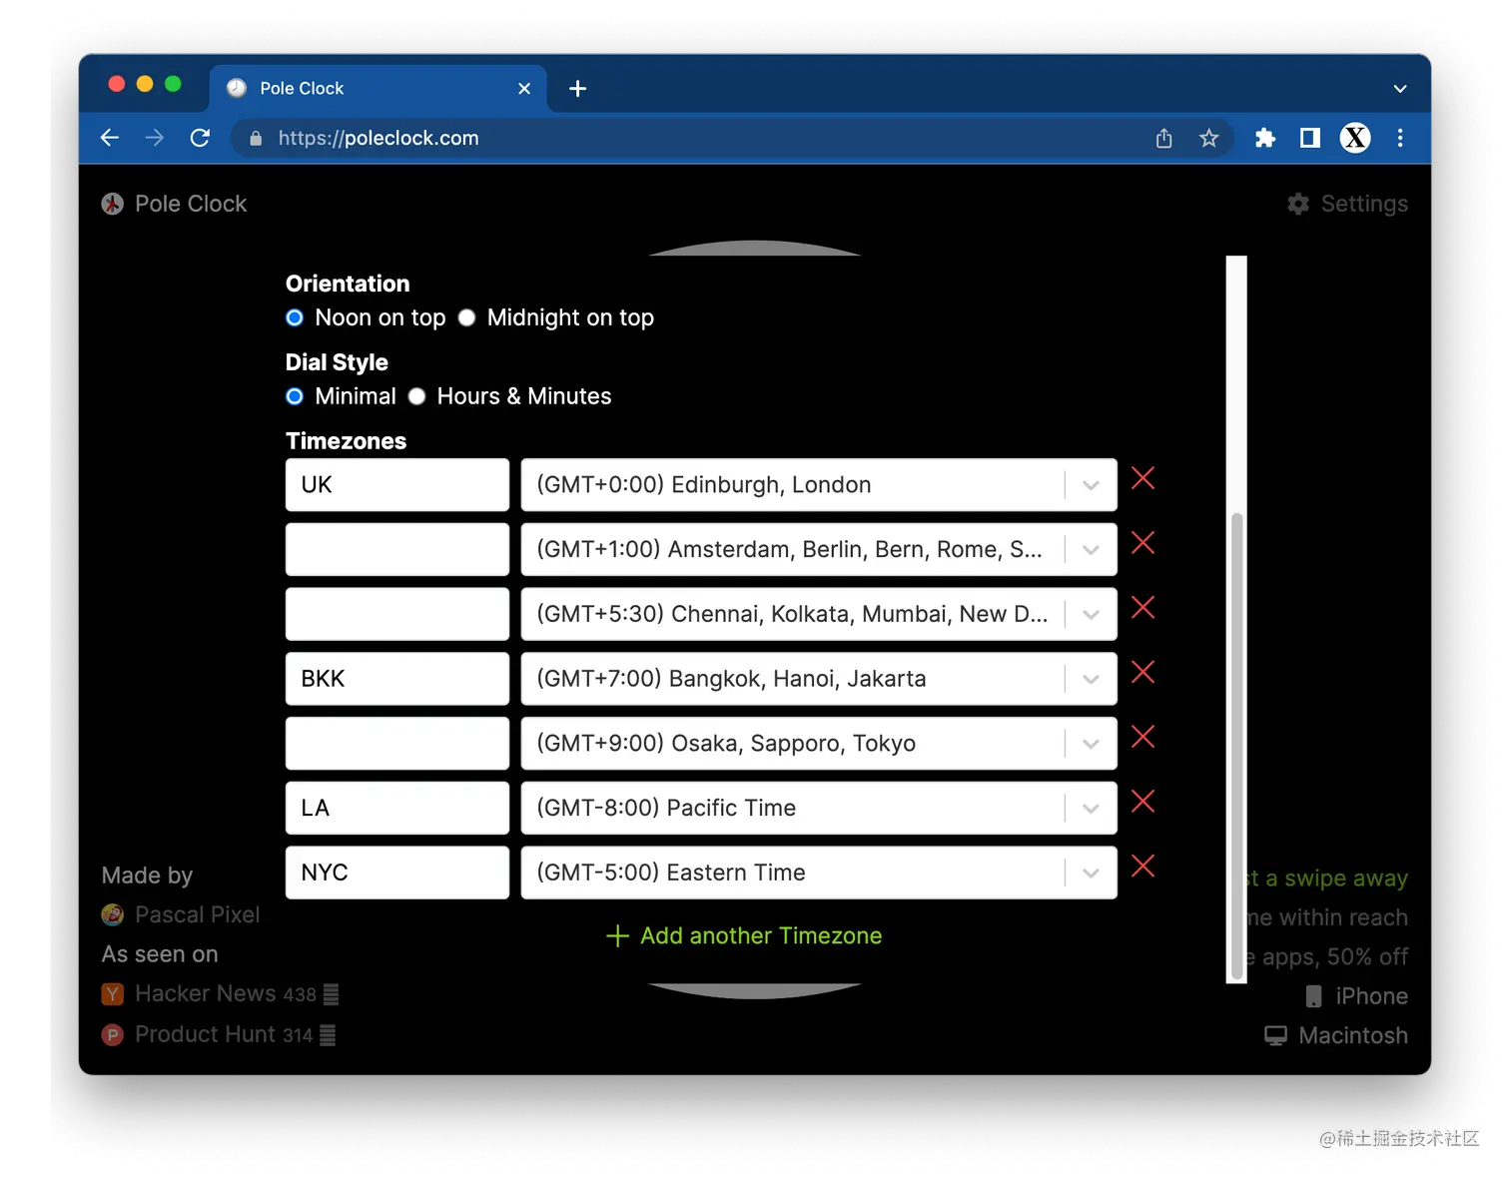1510x1179 pixels.
Task: Expand the Amsterdam, Berlin timezone dropdown
Action: (1091, 550)
